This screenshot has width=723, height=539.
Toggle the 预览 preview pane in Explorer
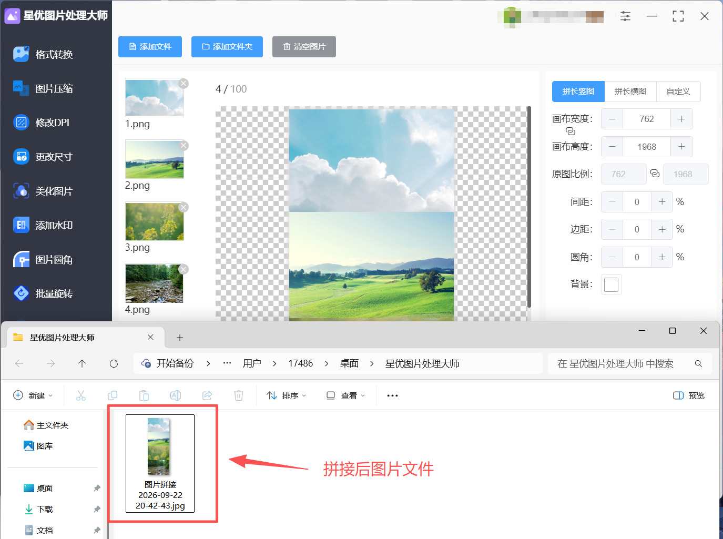click(689, 395)
